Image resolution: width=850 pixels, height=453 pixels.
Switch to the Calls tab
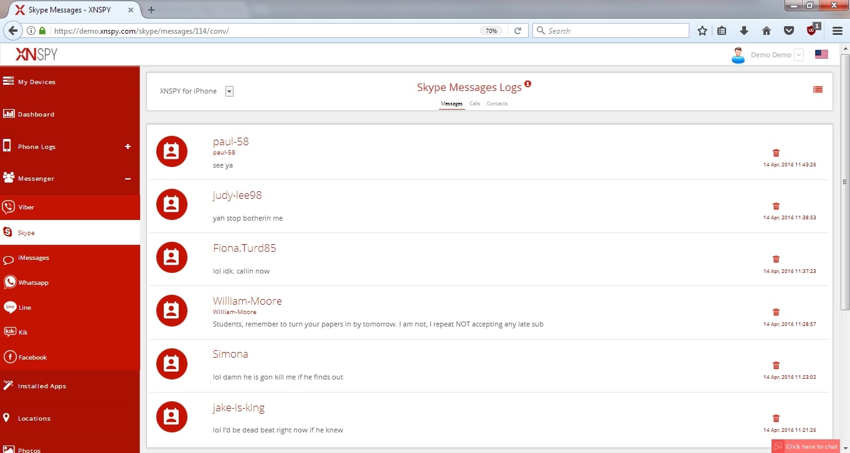[475, 103]
